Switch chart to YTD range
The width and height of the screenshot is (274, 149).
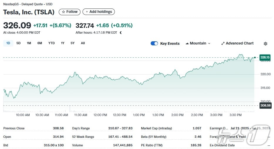pos(51,43)
